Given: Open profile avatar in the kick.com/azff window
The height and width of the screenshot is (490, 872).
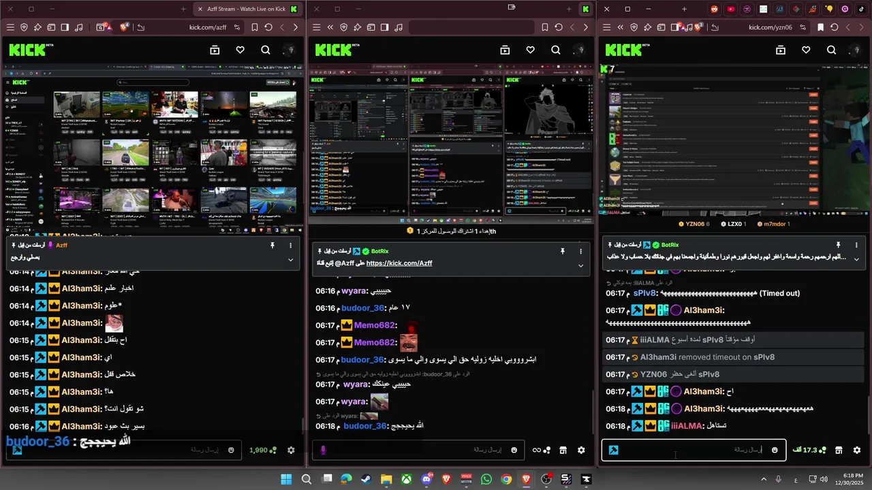Looking at the screenshot, I should click(290, 50).
